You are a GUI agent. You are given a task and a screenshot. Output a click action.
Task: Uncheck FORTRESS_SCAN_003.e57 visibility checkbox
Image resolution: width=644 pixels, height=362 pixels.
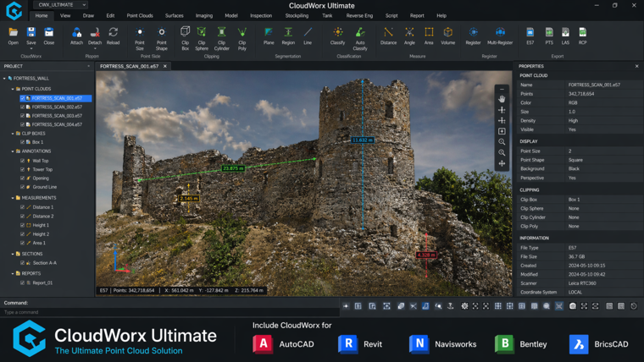(x=23, y=116)
